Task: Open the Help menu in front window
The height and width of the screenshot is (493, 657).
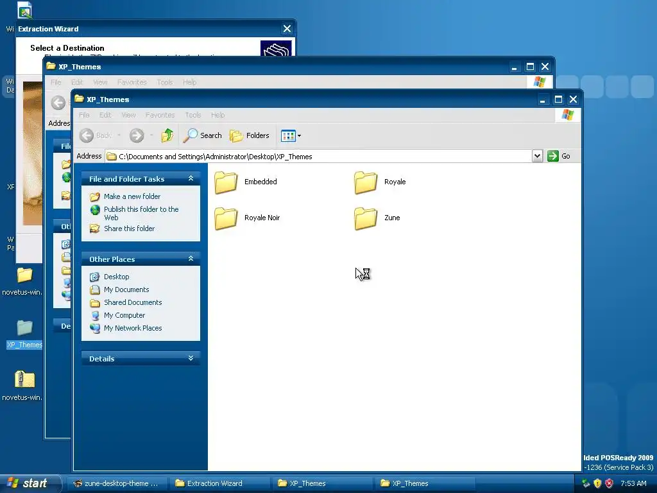Action: pyautogui.click(x=218, y=115)
